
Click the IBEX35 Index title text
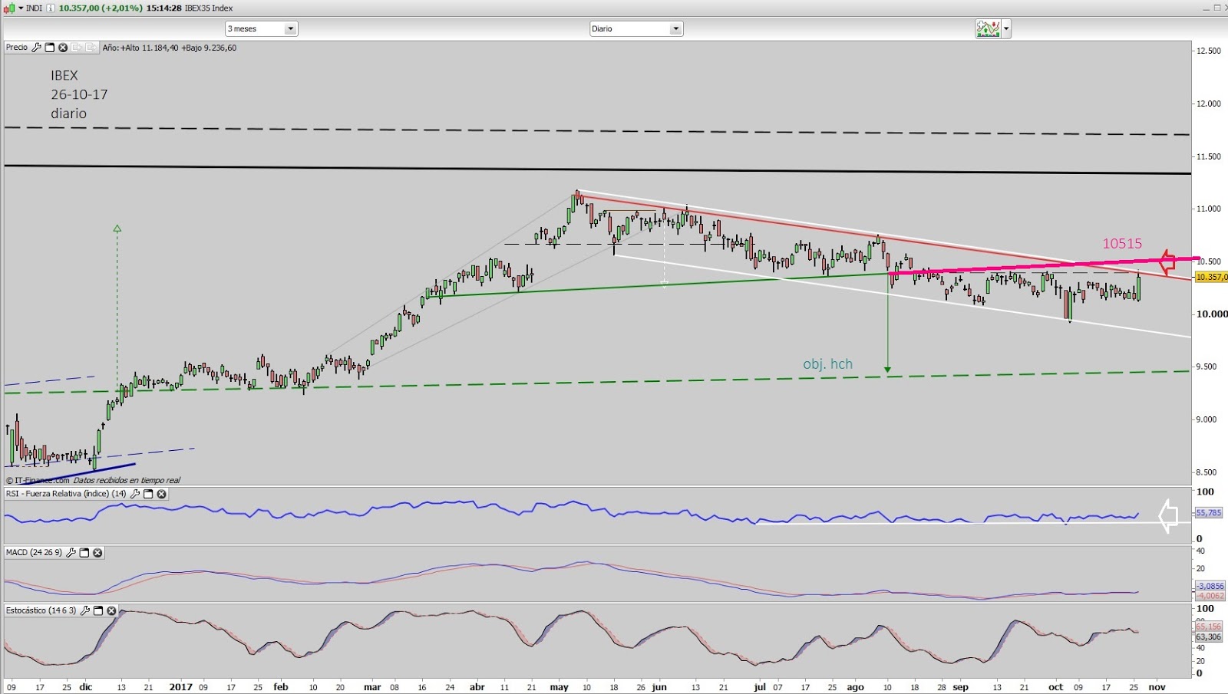coord(209,8)
